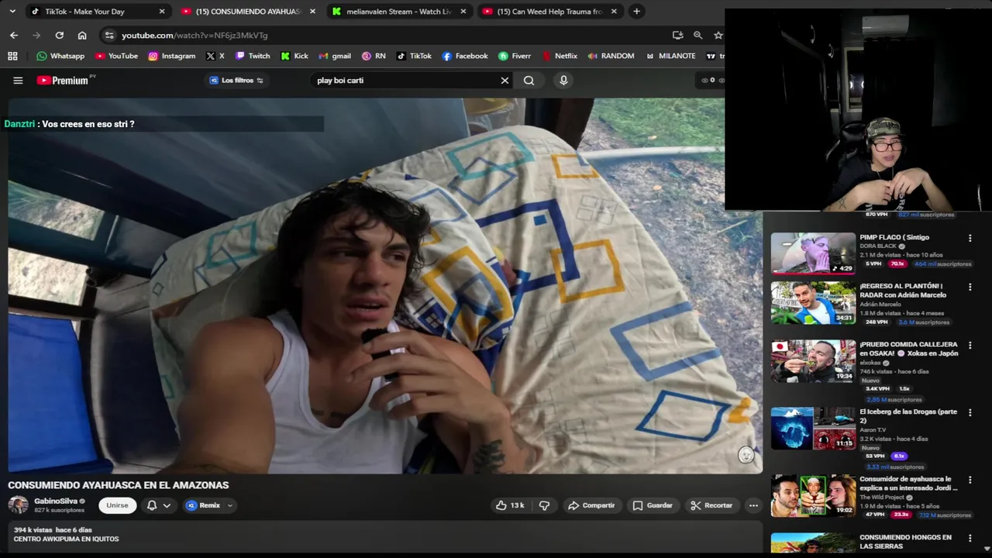Open options menu for El Iceberg de las Drogas
This screenshot has width=992, height=558.
tap(970, 412)
